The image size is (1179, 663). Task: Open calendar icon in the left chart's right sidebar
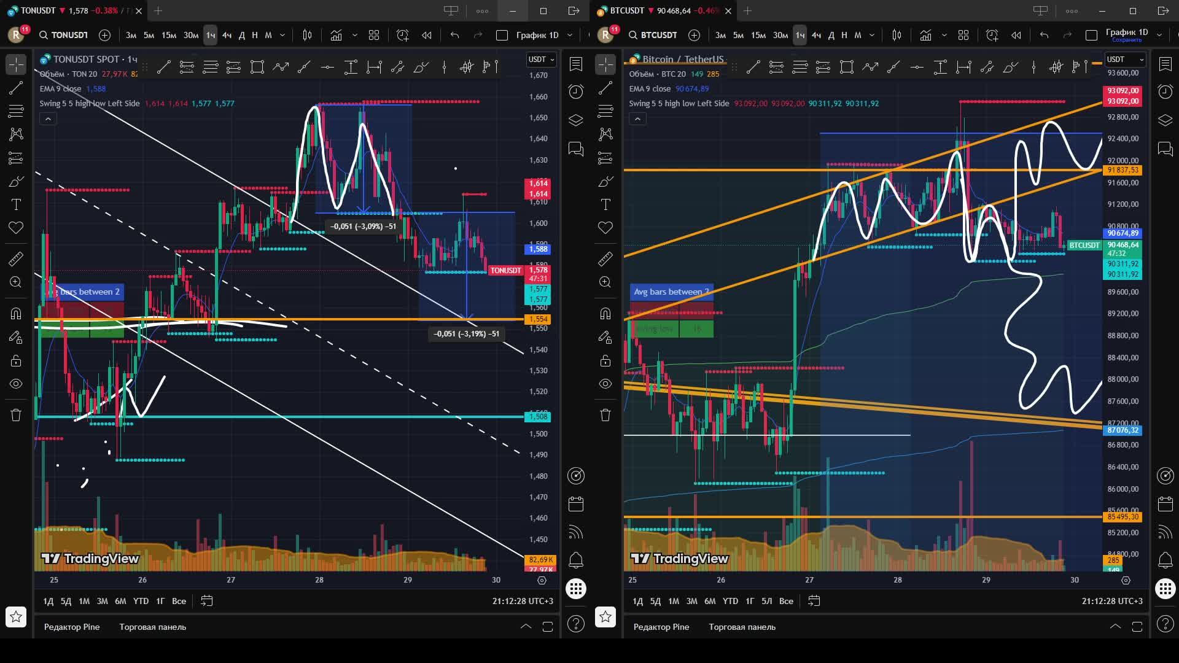tap(576, 505)
